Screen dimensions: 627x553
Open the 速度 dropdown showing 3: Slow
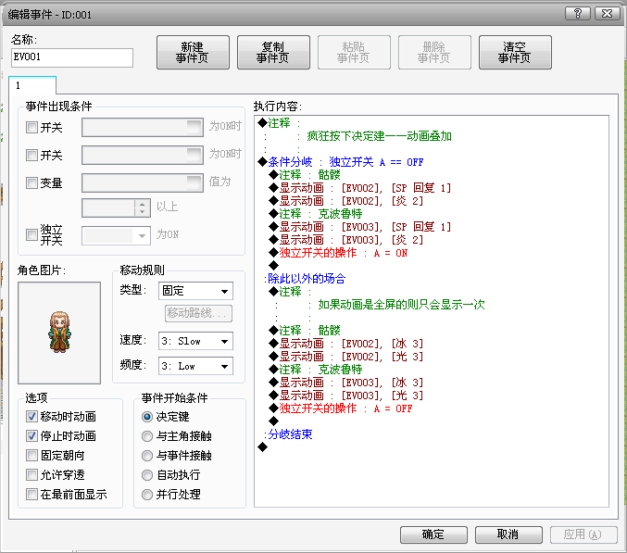[x=195, y=342]
